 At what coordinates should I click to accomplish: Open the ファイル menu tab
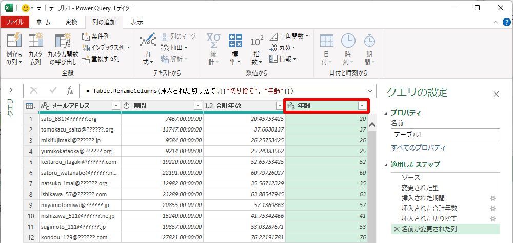[15, 22]
